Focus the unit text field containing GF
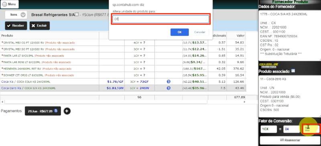This screenshot has width=321, height=146. tap(161, 19)
